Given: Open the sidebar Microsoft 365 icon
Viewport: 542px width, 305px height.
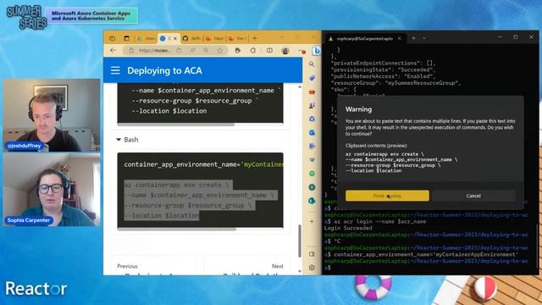Looking at the screenshot, I should click(x=312, y=119).
